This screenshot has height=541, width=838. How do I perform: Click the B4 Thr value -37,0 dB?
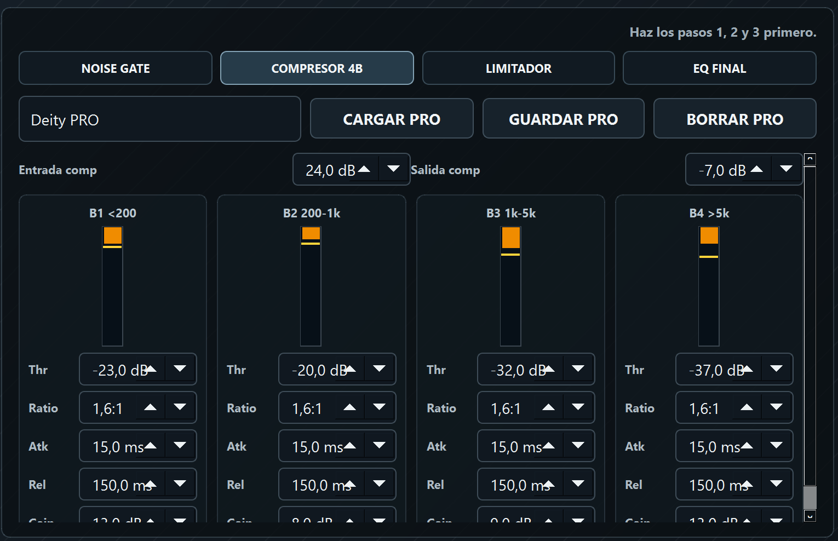point(717,370)
